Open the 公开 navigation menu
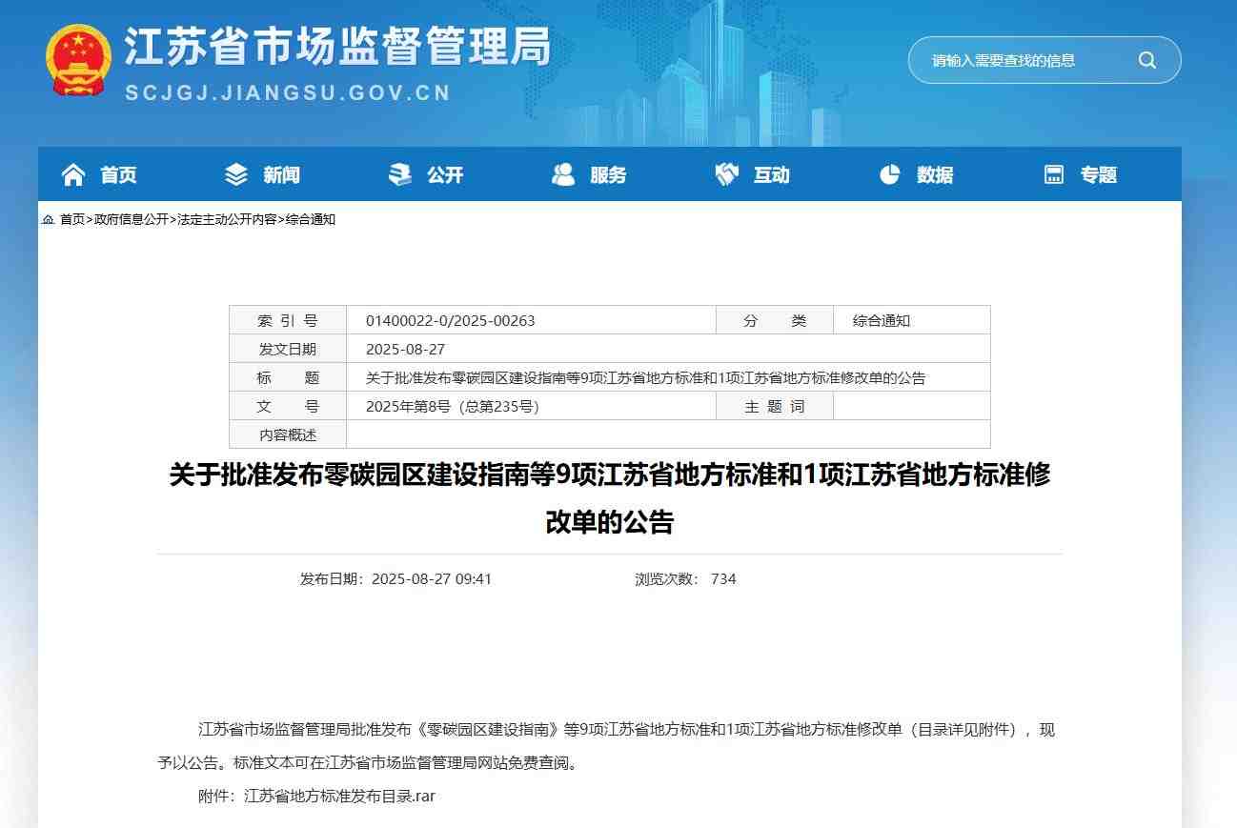 click(445, 174)
